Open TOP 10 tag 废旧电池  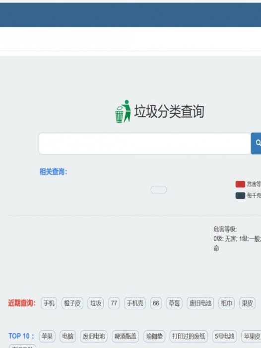tap(94, 336)
